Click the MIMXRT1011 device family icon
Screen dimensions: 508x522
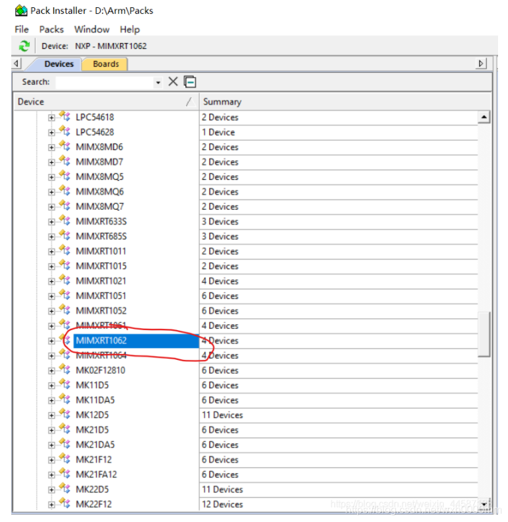pos(65,250)
